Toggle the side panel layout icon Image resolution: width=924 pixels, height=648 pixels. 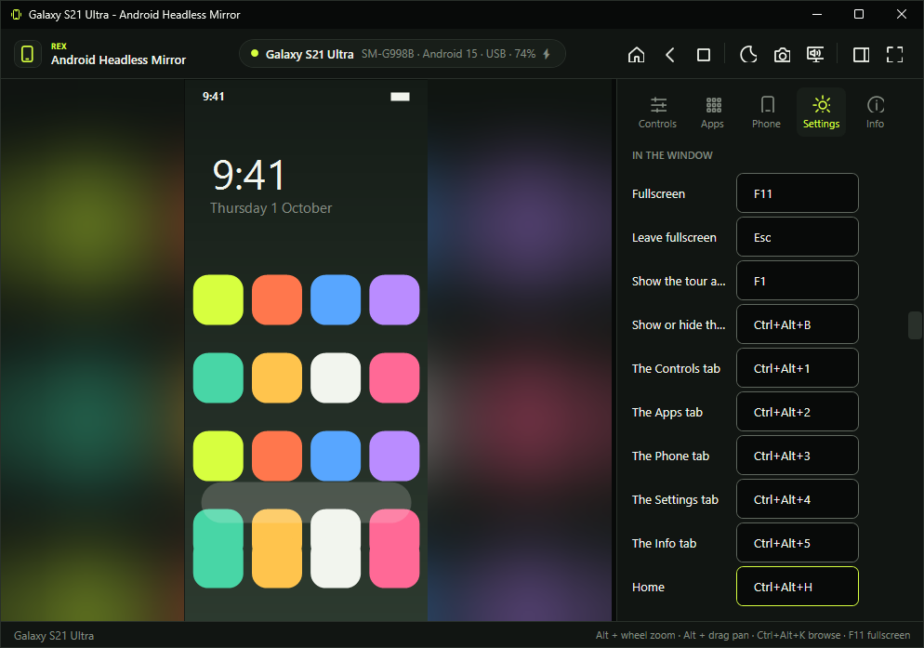pos(861,55)
